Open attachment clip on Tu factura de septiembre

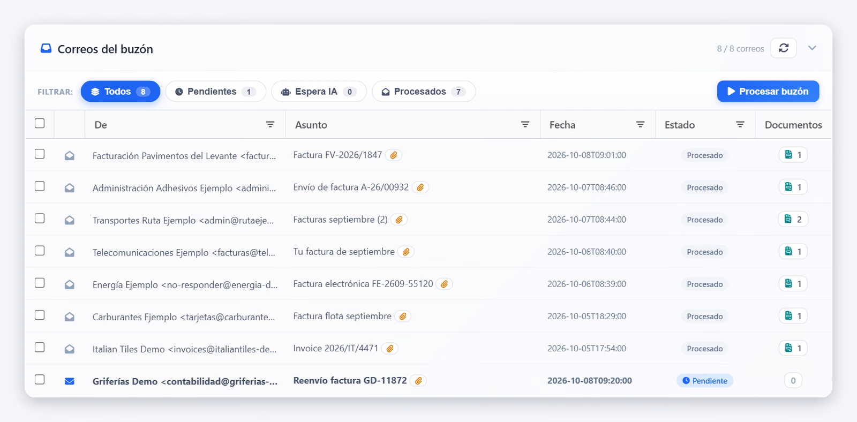(407, 252)
